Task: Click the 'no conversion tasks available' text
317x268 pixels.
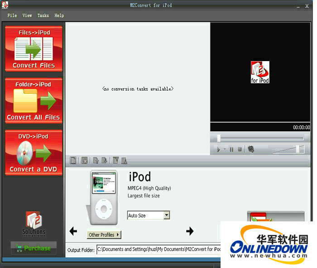Action: coord(138,89)
